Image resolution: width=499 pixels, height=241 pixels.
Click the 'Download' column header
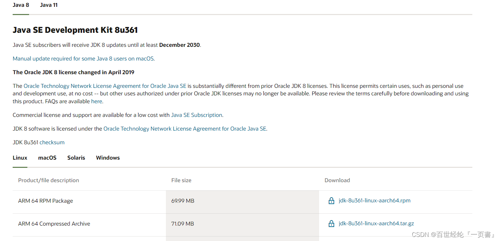pos(337,180)
